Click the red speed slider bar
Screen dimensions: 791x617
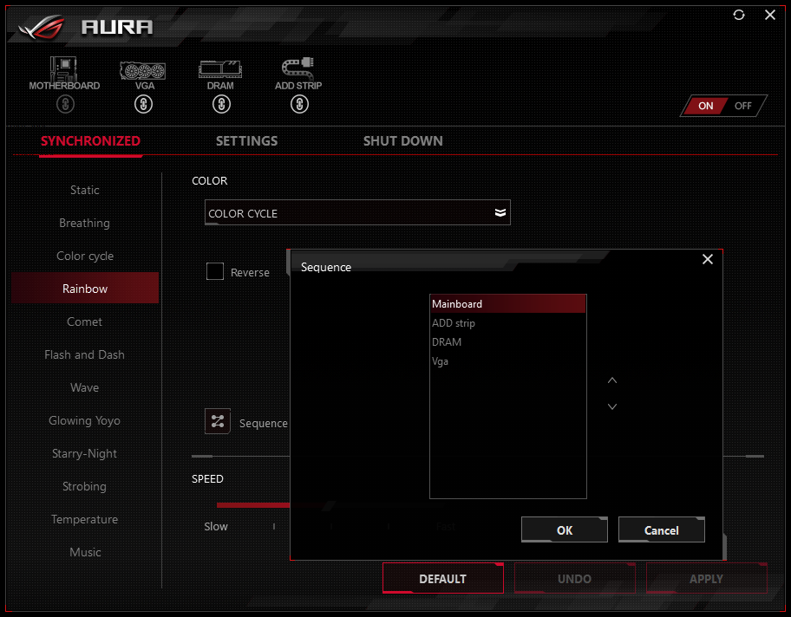point(253,504)
